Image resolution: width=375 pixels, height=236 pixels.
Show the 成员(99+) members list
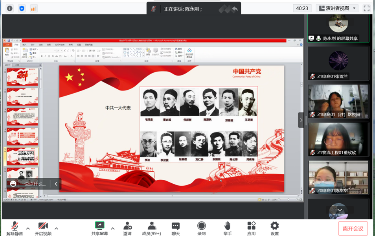[151, 228]
